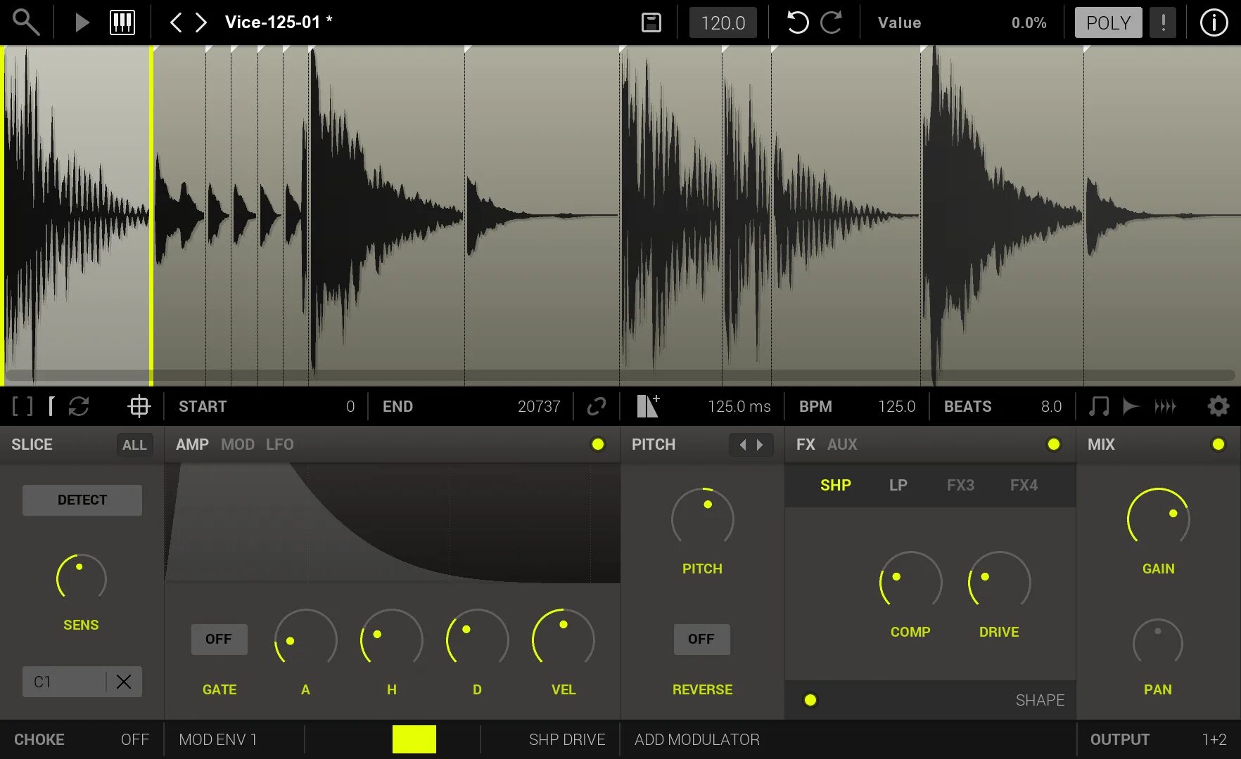The image size is (1241, 759).
Task: Start playback with the play button
Action: 82,22
